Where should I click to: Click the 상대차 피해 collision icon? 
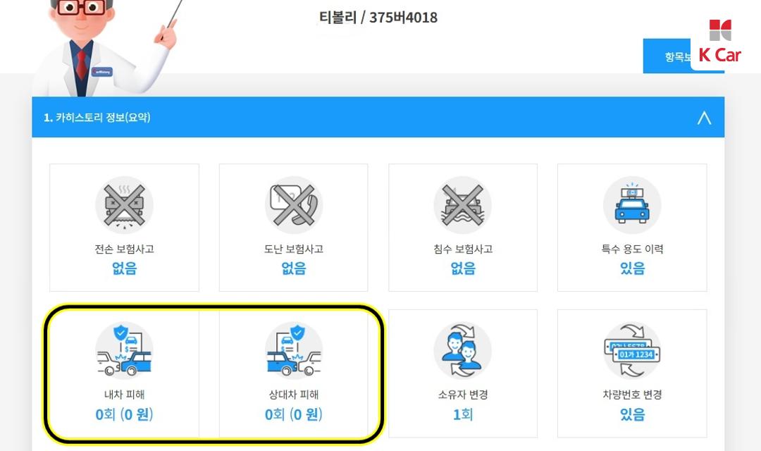pos(294,351)
